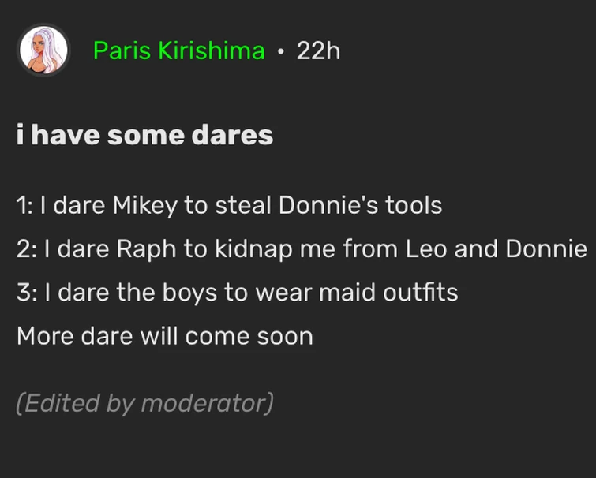Click the number "1:" starting the first dare
Screen dimensions: 596x478
(x=24, y=205)
